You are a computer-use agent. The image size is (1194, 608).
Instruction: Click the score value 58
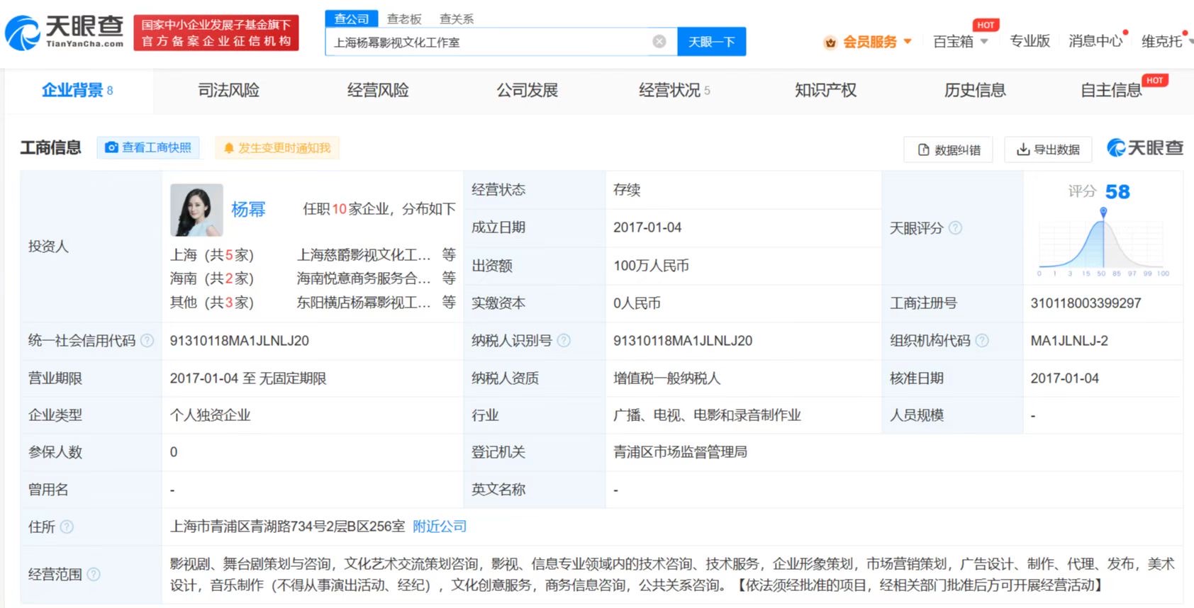(1117, 192)
